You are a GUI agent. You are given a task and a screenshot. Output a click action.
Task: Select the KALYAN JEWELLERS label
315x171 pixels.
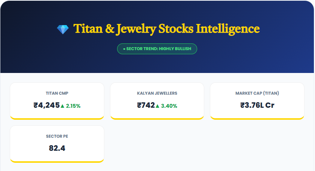coord(157,93)
